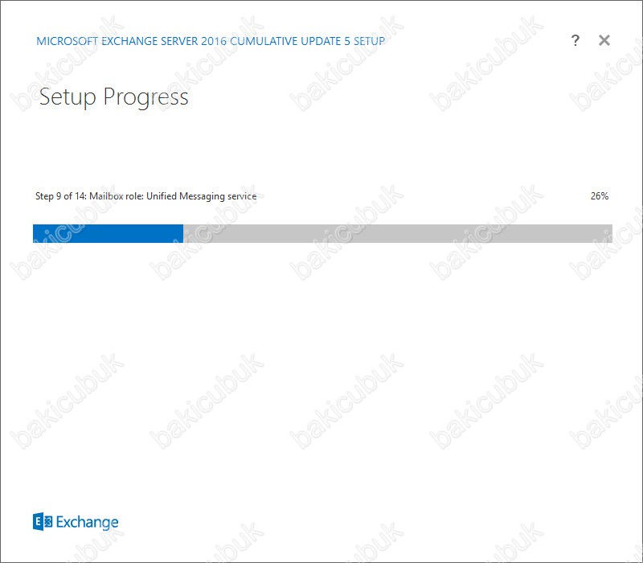
Task: Click the Mailbox role text in step label
Action: coord(117,196)
